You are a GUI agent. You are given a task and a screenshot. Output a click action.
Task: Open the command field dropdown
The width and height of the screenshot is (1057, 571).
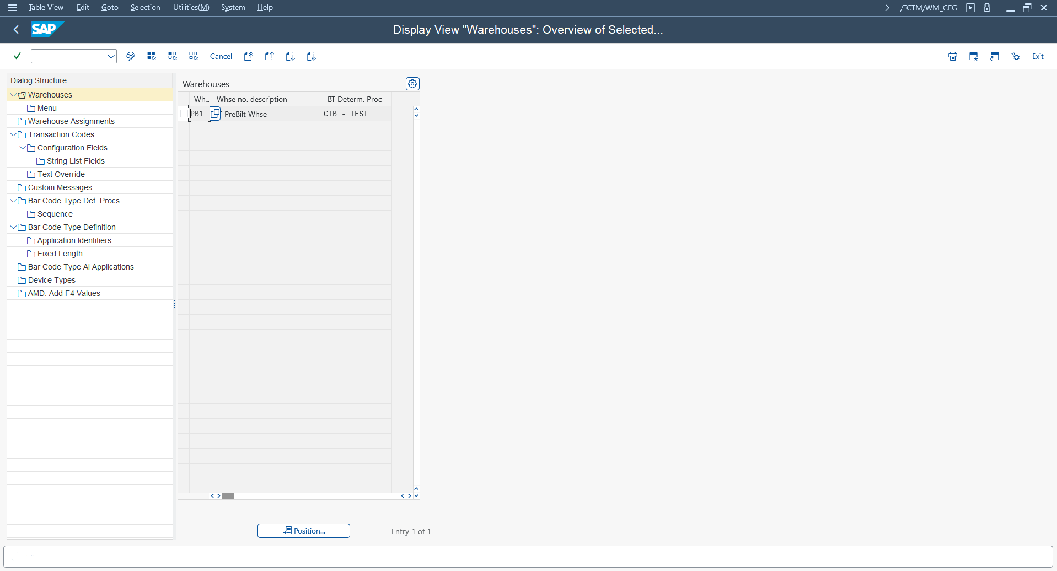[x=111, y=56]
